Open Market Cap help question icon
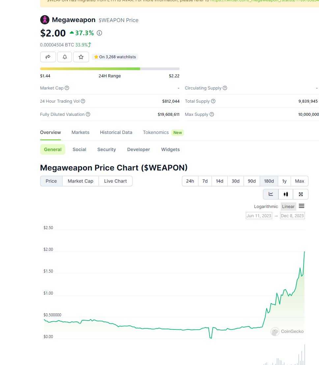Image resolution: width=319 pixels, height=365 pixels. click(67, 88)
